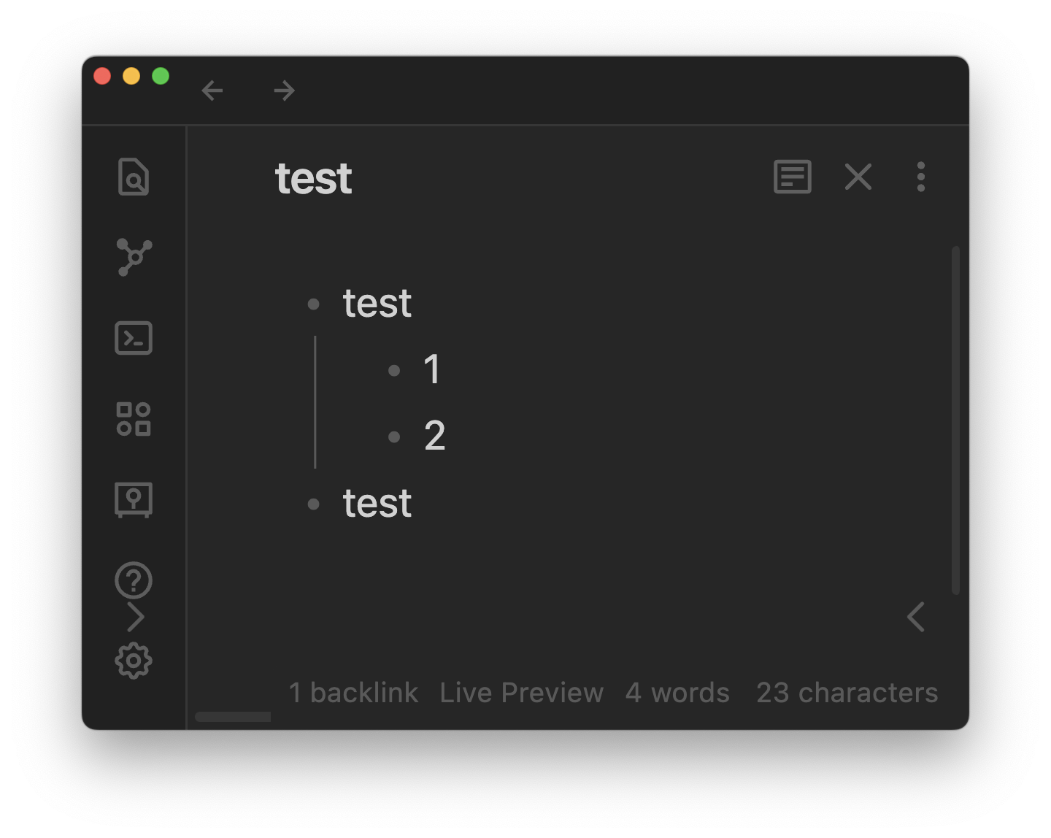Open the graph view icon

(x=134, y=257)
